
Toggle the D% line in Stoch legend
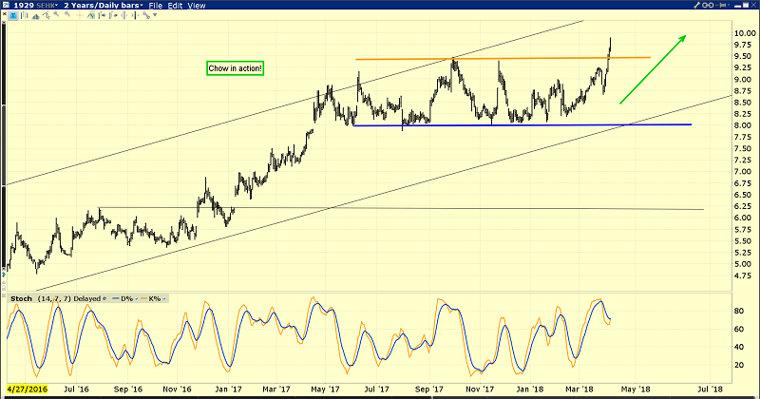click(x=124, y=298)
